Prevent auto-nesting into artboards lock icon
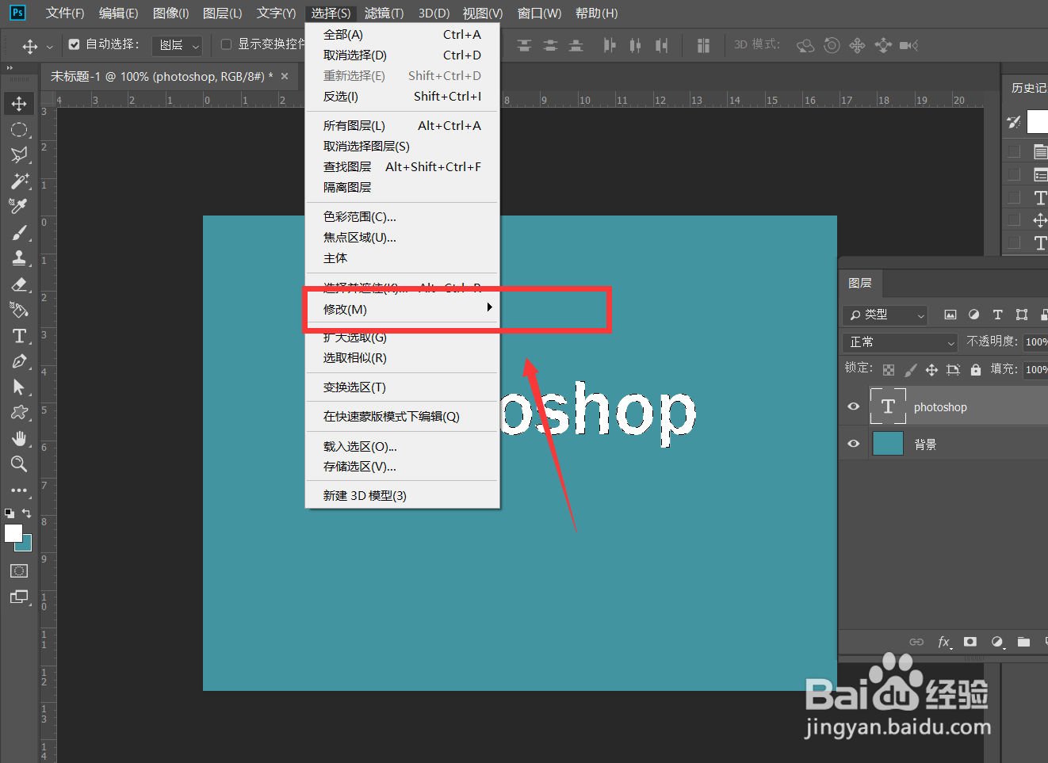 (953, 370)
